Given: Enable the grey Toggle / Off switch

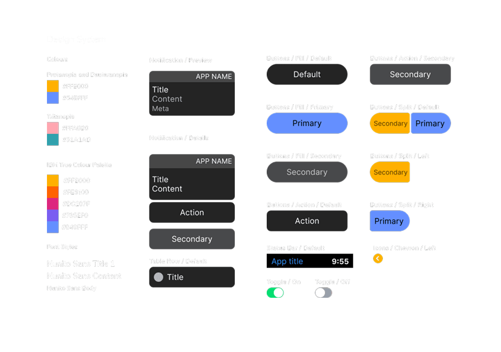Looking at the screenshot, I should [x=323, y=292].
